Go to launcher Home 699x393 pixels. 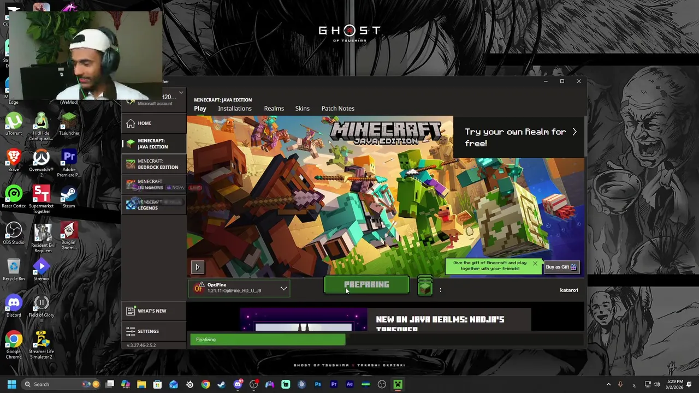tap(153, 123)
